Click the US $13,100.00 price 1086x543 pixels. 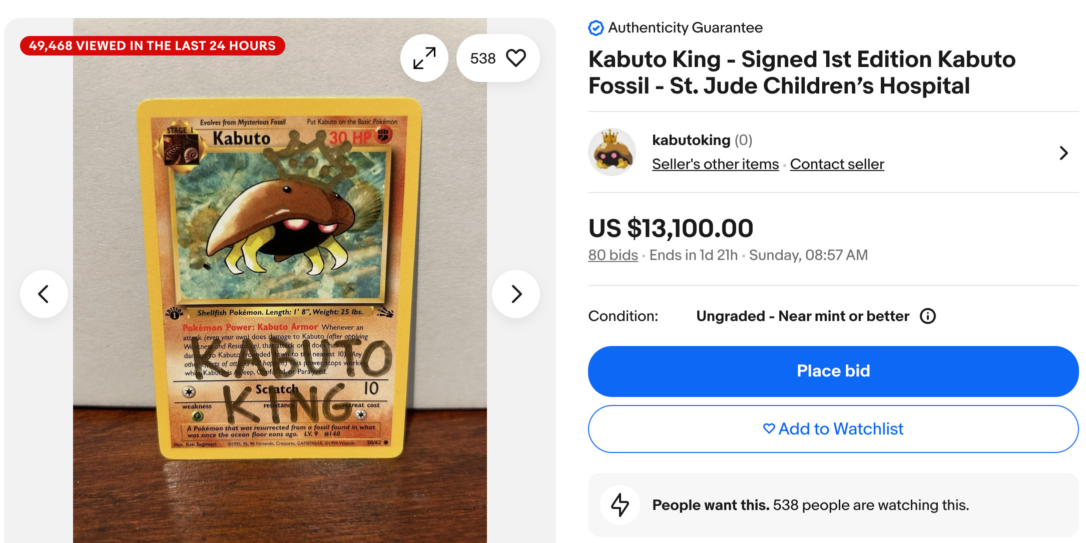coord(671,228)
